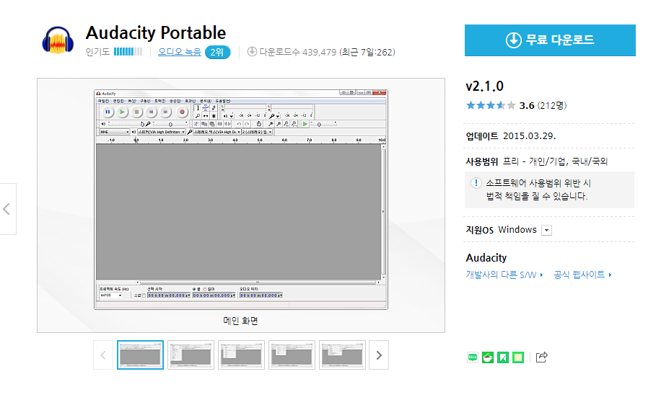Click the Audacity headphones logo icon
This screenshot has height=405, width=656.
coord(58,40)
